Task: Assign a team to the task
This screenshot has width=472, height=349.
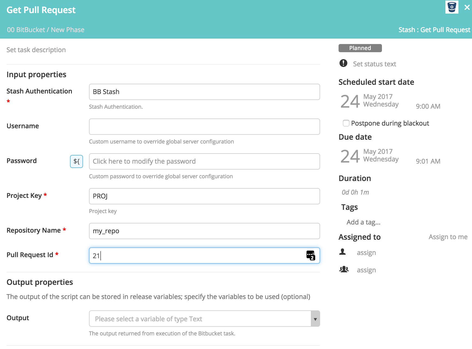Action: pos(366,270)
